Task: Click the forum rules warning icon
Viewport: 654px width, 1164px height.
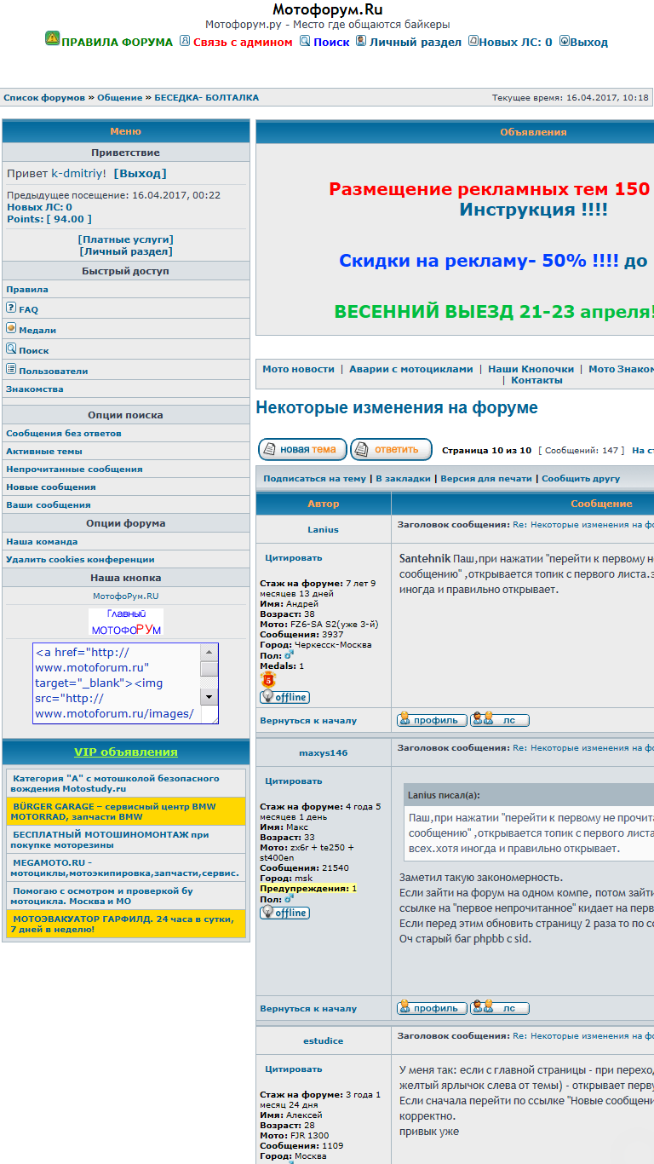Action: click(x=52, y=38)
